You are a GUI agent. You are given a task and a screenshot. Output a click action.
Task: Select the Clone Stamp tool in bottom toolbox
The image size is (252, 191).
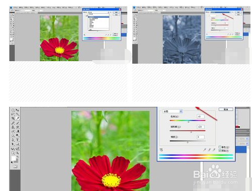pyautogui.click(x=13, y=127)
